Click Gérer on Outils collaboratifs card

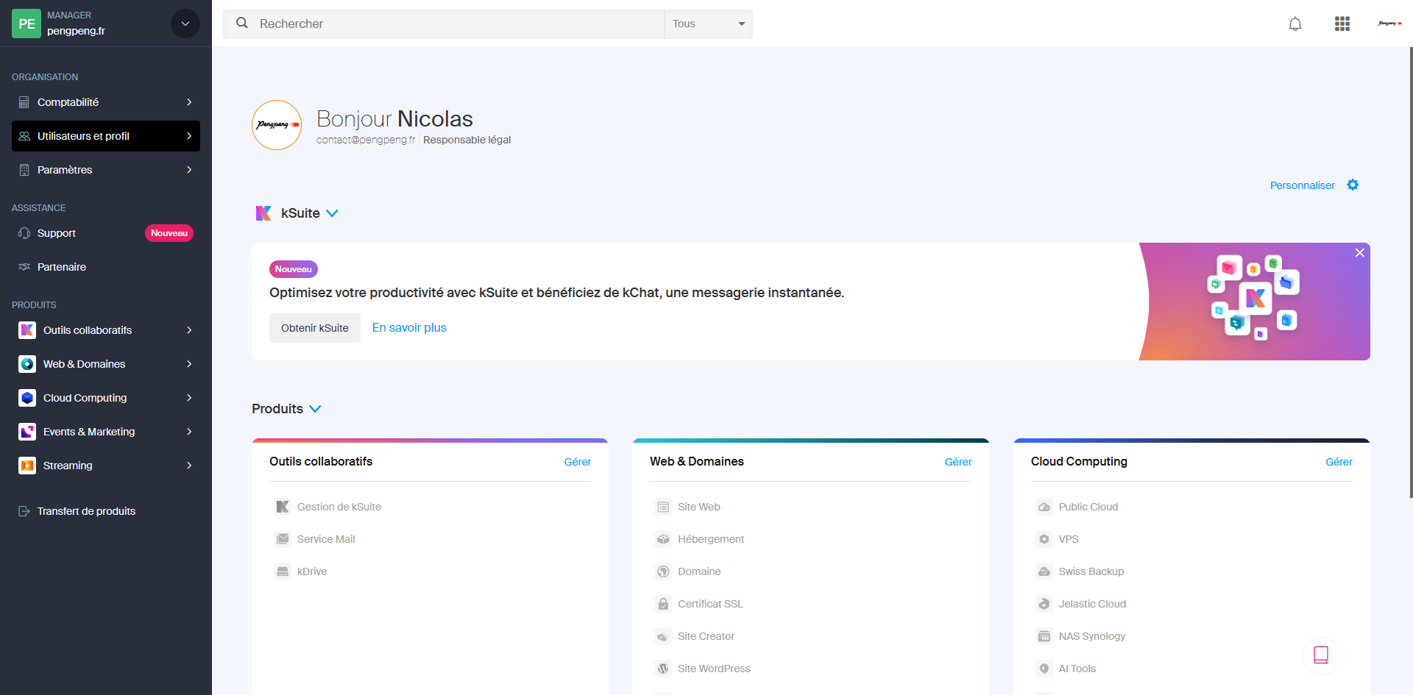(x=578, y=462)
